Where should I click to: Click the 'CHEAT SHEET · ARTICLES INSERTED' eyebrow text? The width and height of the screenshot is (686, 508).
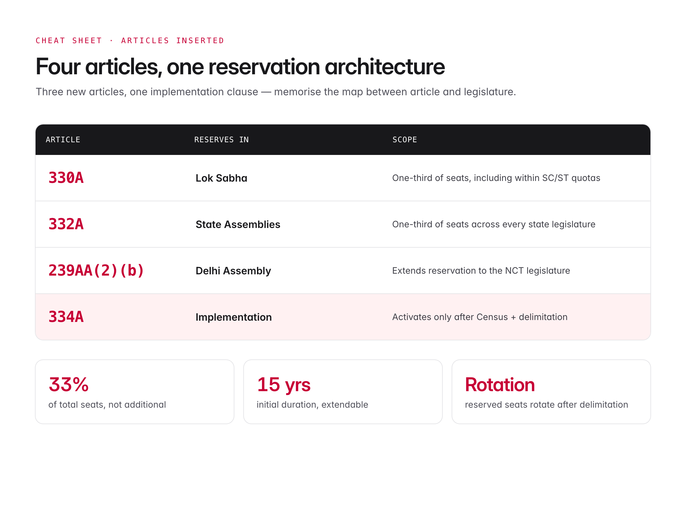(130, 41)
